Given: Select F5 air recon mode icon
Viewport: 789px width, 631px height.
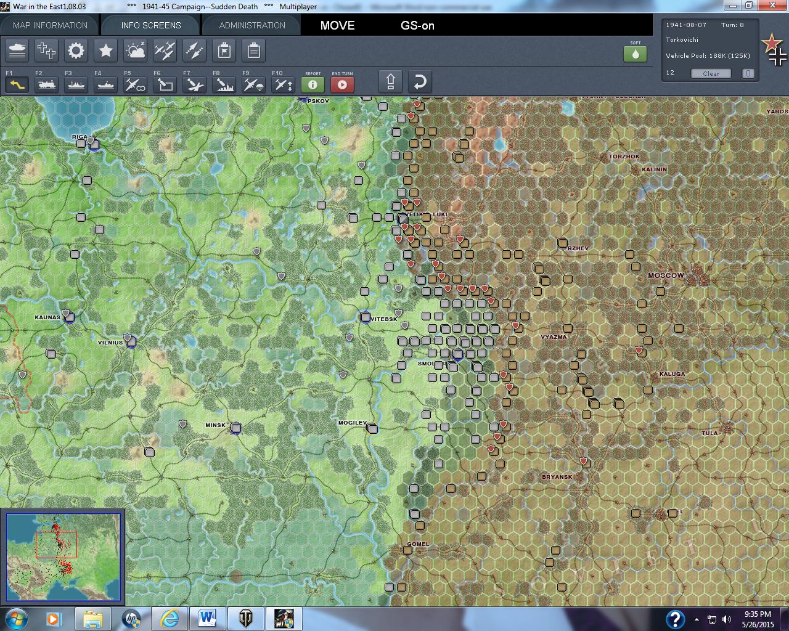Looking at the screenshot, I should (x=136, y=84).
